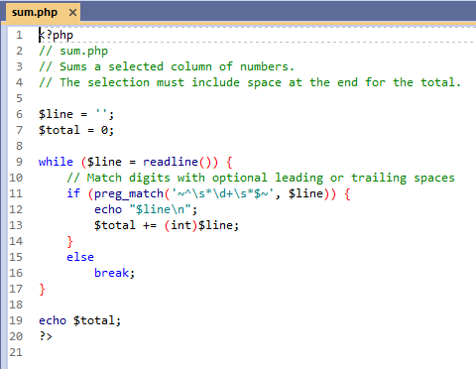The image size is (476, 369).
Task: Click the 'break;' statement
Action: [114, 273]
